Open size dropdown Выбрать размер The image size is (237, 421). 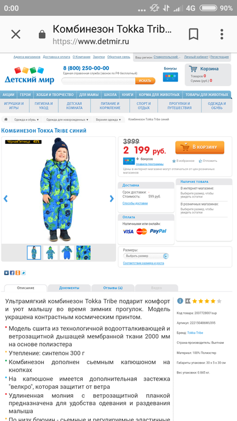coord(146,256)
